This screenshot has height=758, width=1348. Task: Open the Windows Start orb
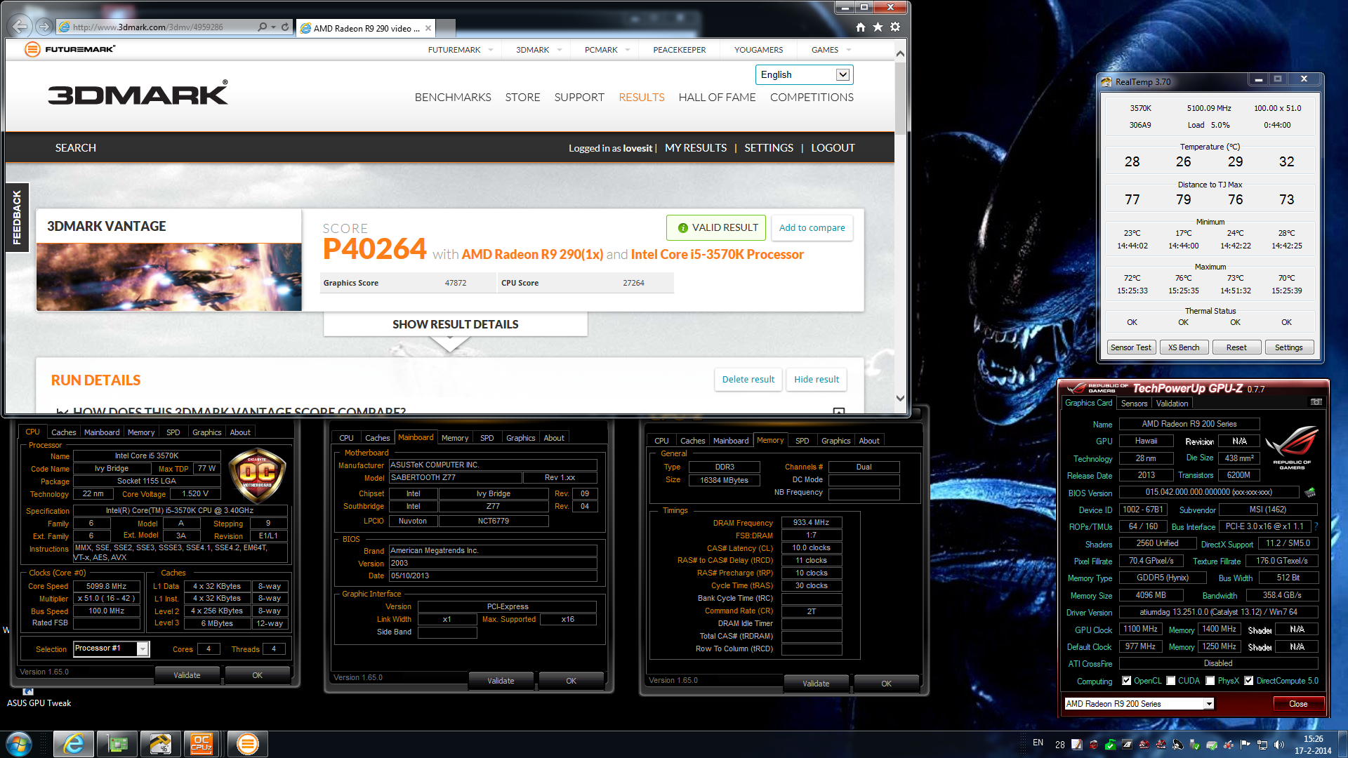click(x=19, y=744)
